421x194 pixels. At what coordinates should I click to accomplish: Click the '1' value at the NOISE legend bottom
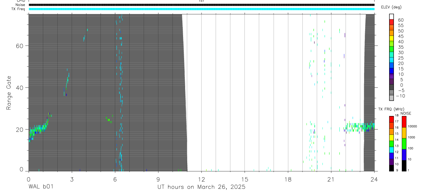[408, 170]
